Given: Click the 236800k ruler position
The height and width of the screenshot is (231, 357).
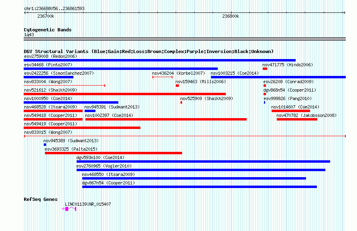Looking at the screenshot, I should [x=231, y=16].
